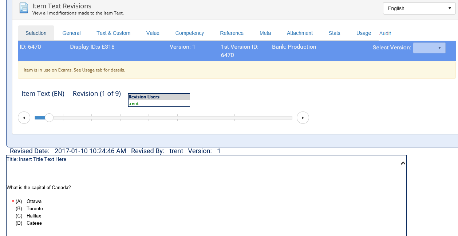The width and height of the screenshot is (458, 236).
Task: Open the Text & Custom tab
Action: point(113,33)
